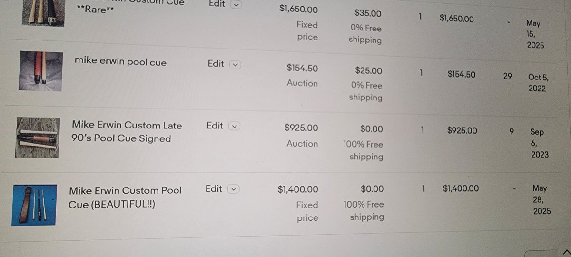Click the 9 count on Late 90's cue row
571x257 pixels.
pyautogui.click(x=512, y=131)
